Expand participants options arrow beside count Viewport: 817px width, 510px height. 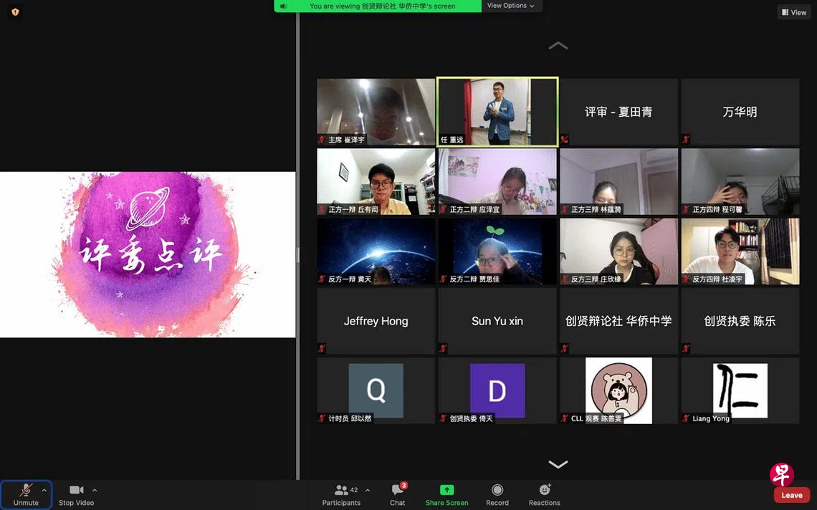(368, 491)
